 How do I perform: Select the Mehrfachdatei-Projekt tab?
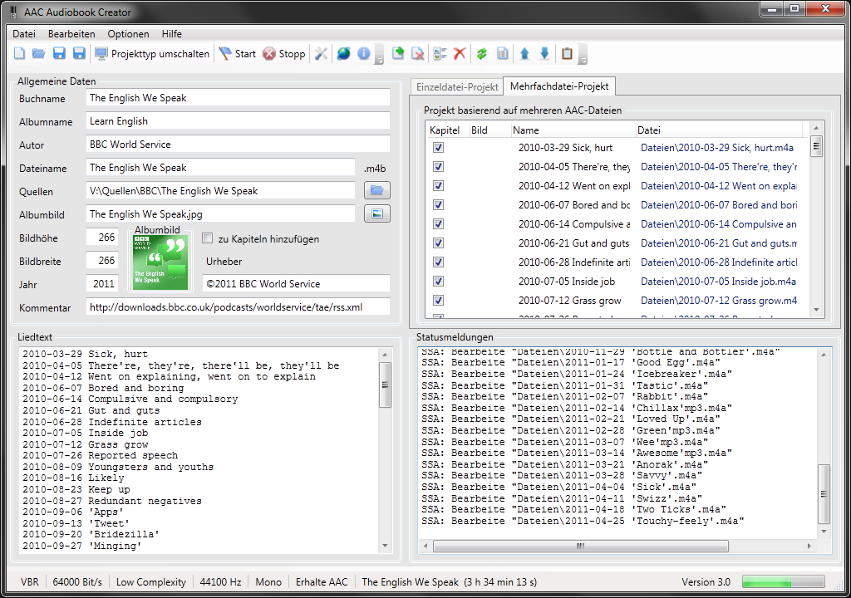coord(559,86)
